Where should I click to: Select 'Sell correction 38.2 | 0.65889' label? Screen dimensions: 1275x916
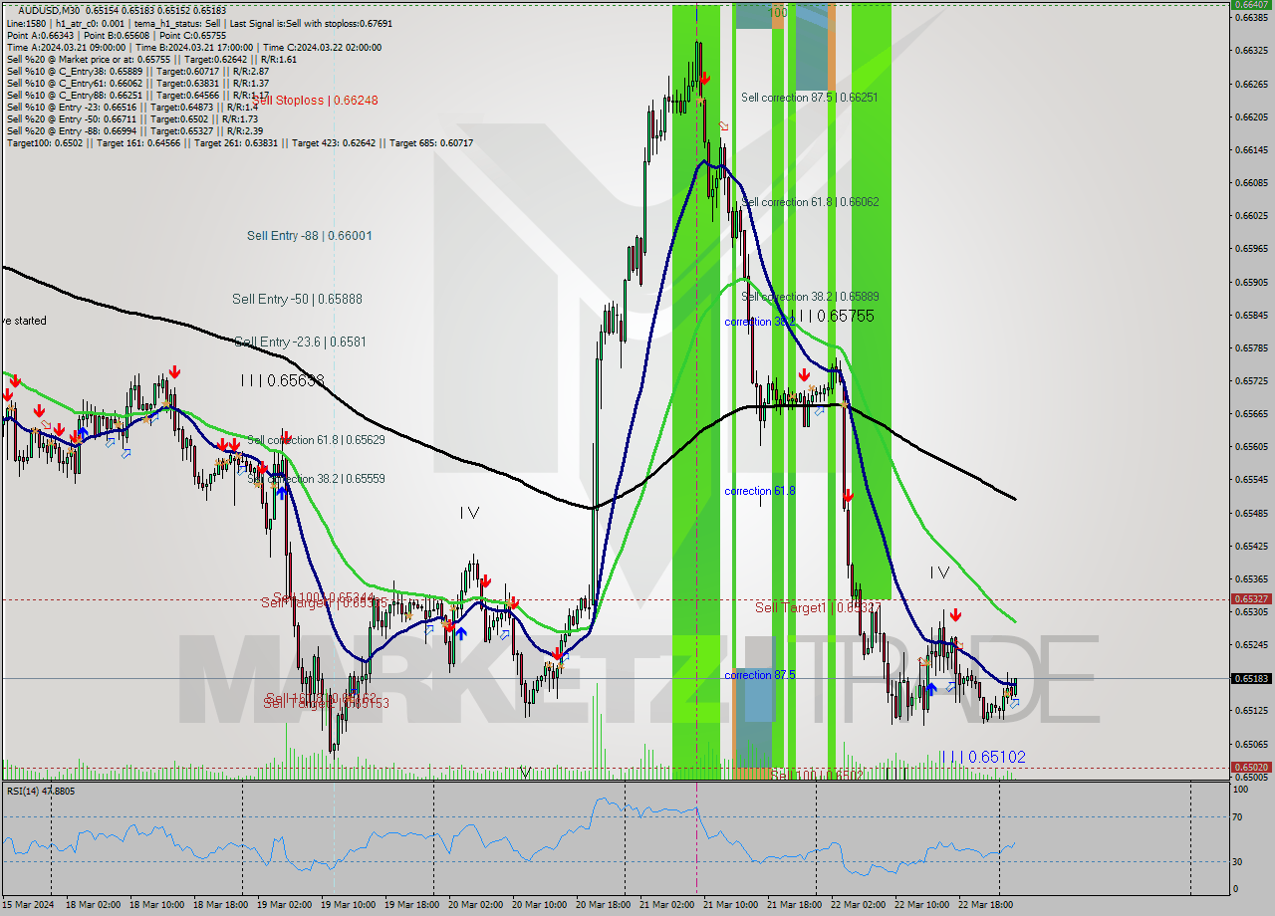(810, 297)
